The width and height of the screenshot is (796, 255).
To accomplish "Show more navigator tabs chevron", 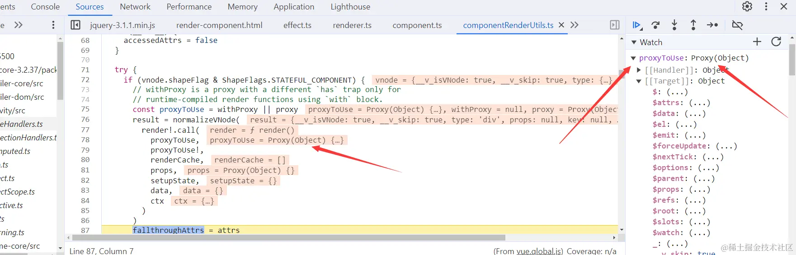I will click(18, 25).
